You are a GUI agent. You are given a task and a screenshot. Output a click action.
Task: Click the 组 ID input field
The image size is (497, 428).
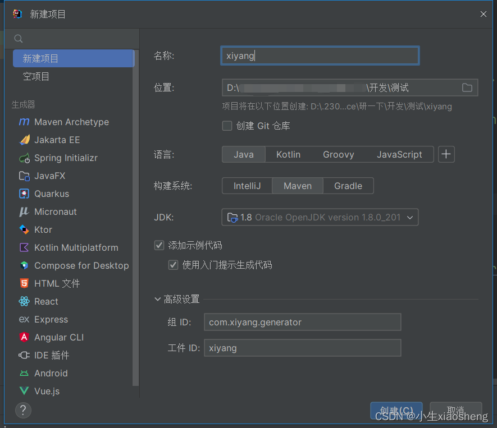click(302, 322)
